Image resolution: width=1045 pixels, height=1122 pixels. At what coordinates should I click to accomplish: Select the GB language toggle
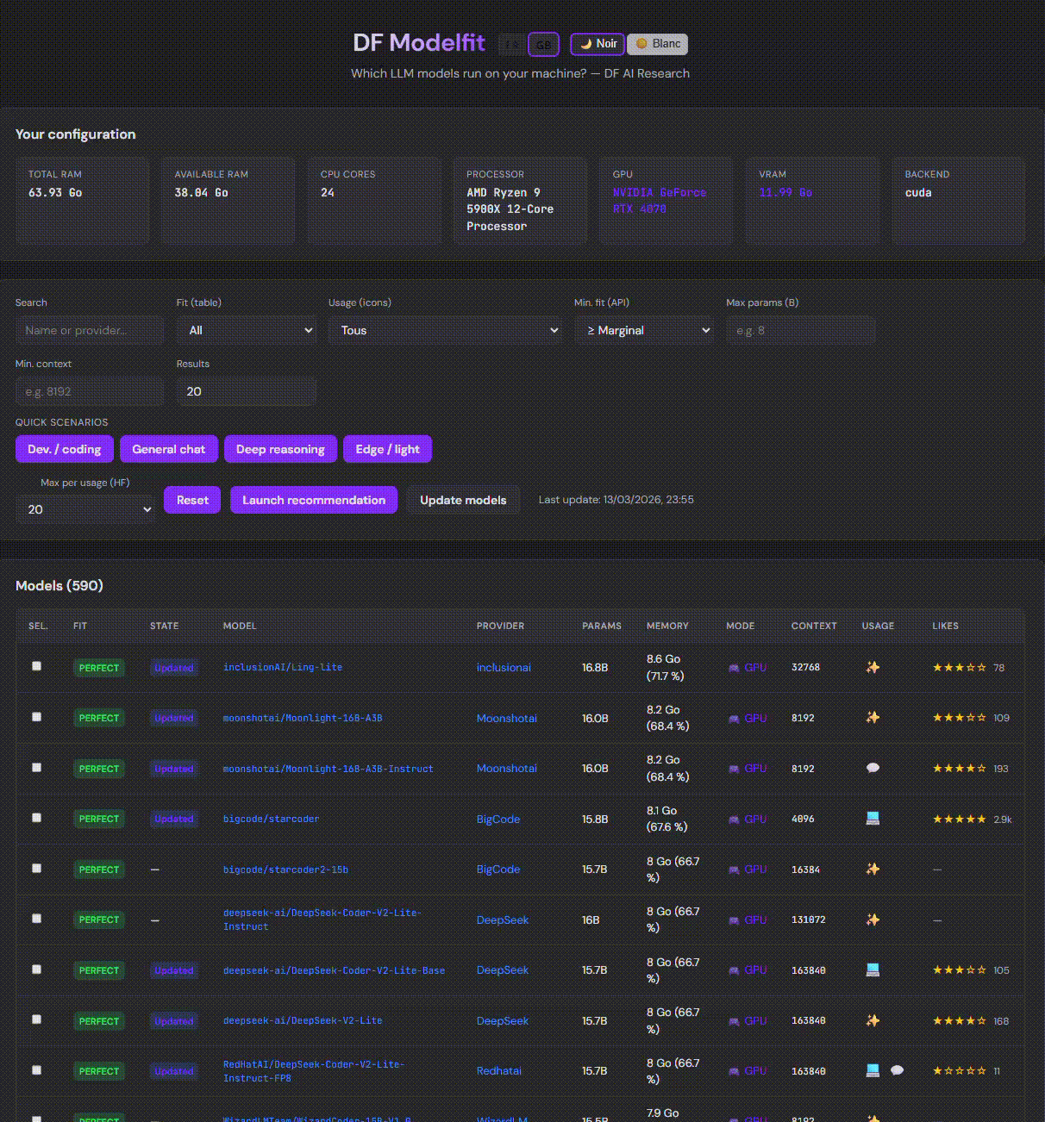543,45
